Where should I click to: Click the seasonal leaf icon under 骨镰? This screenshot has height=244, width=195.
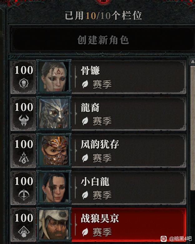[x=85, y=84]
